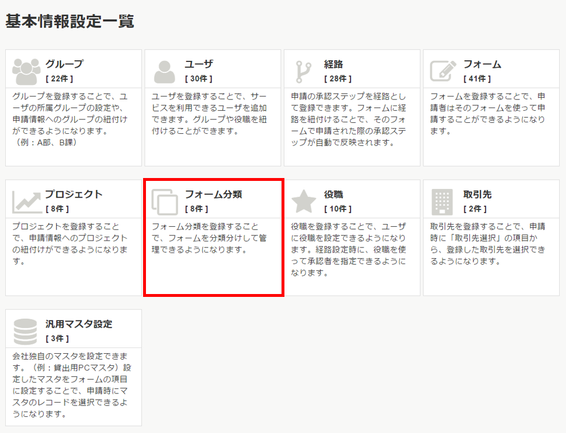Open the 汎用マスタ設定 title
Image resolution: width=566 pixels, height=433 pixels.
79,324
